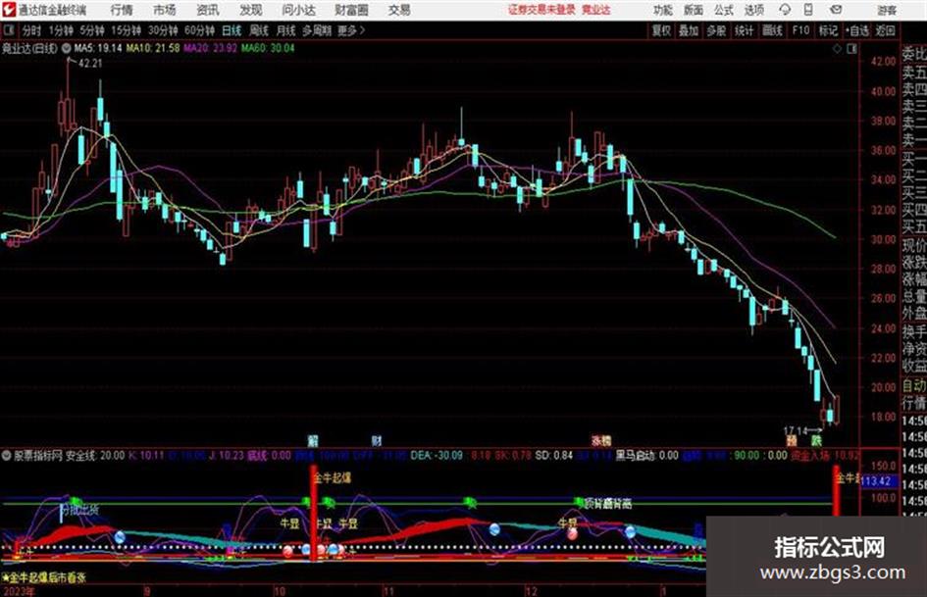Image resolution: width=927 pixels, height=597 pixels.
Task: Click the Tongdaxin red logo icon
Action: tap(8, 10)
